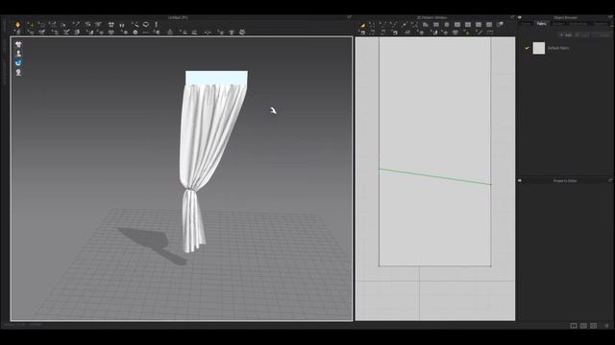The image size is (615, 345).
Task: Click the blue 3D environment display icon
Action: tap(18, 63)
